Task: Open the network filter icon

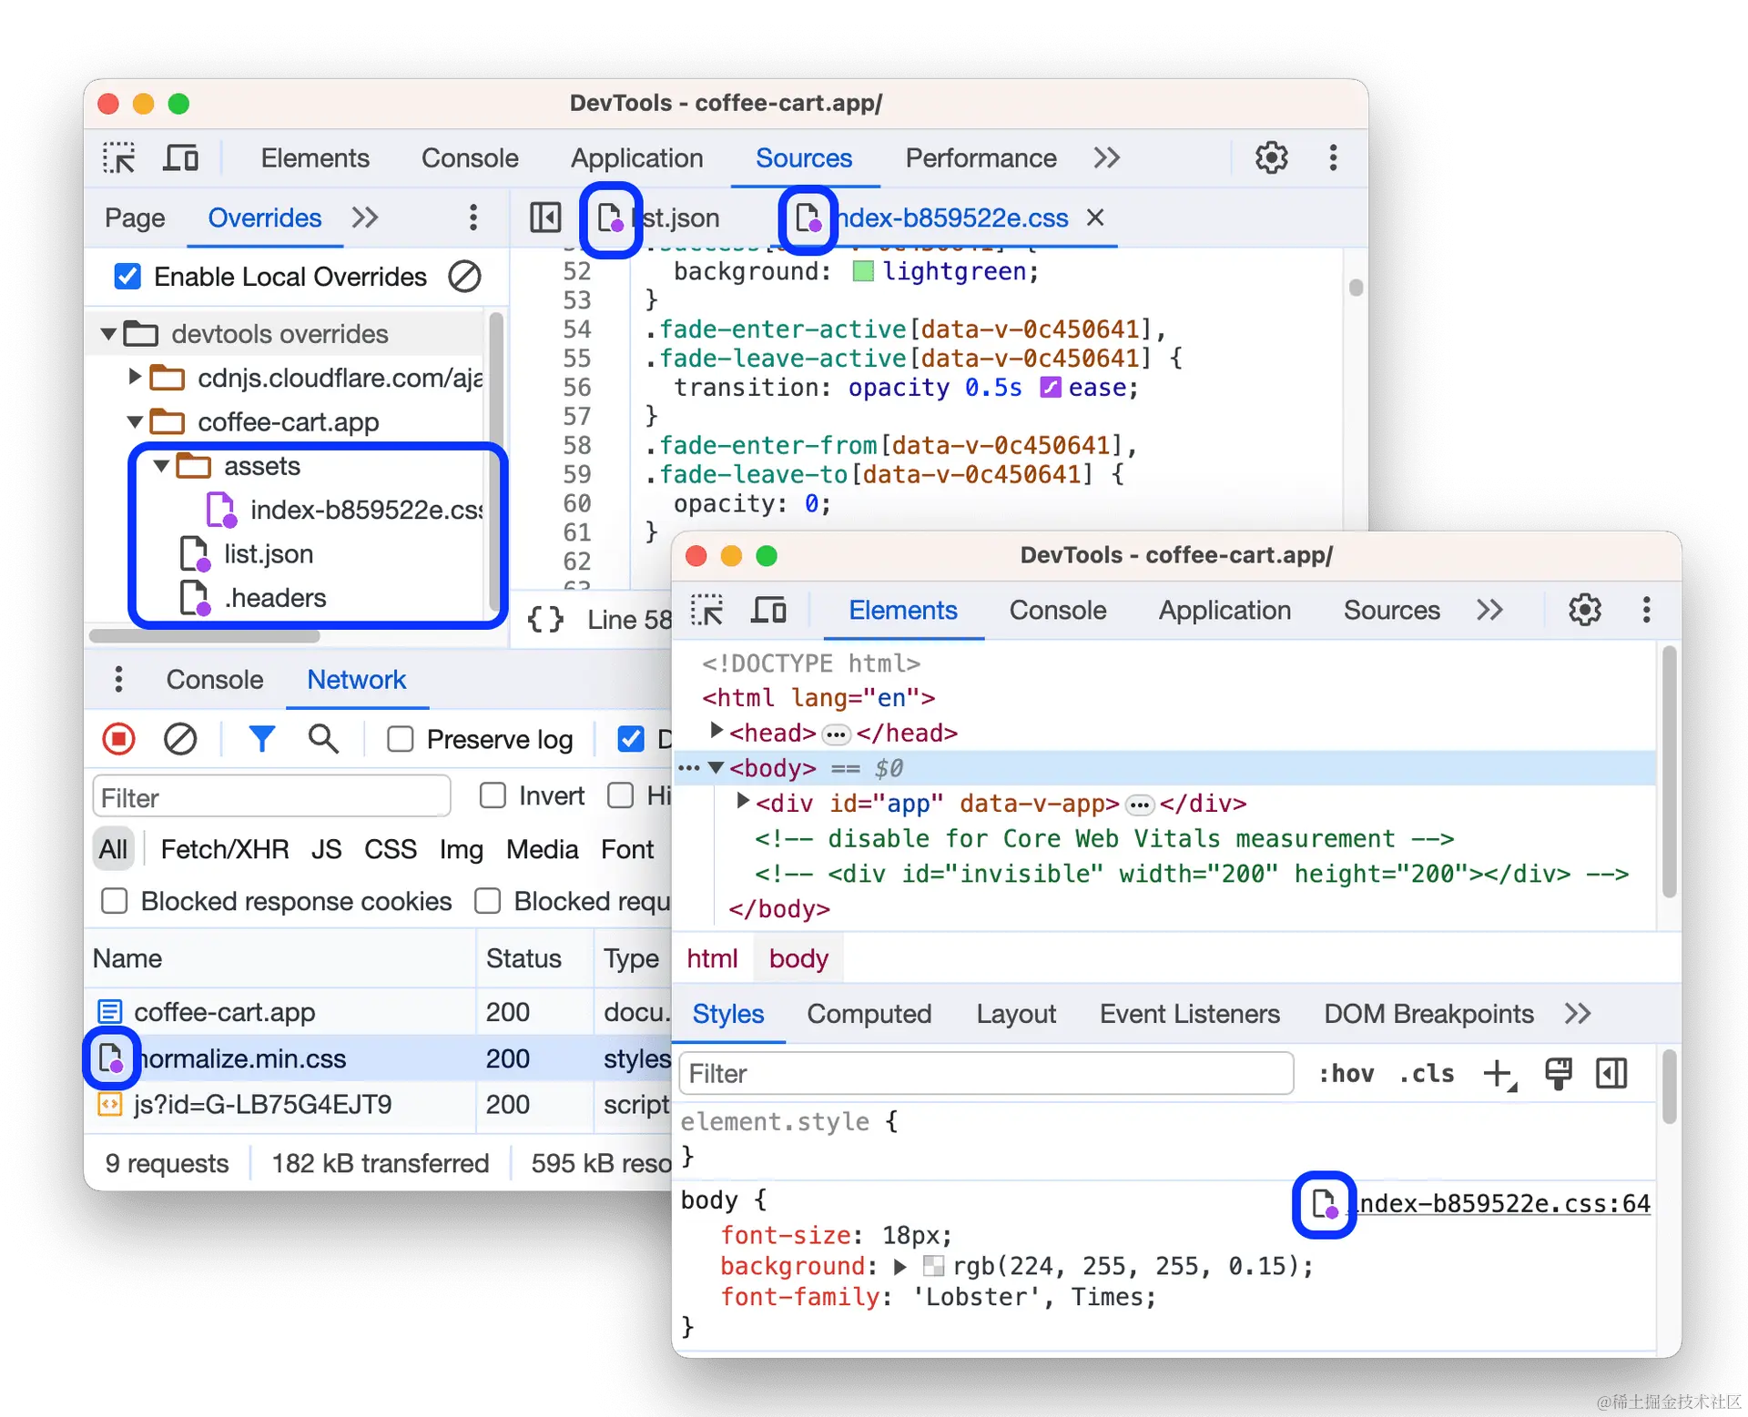Action: coord(262,738)
